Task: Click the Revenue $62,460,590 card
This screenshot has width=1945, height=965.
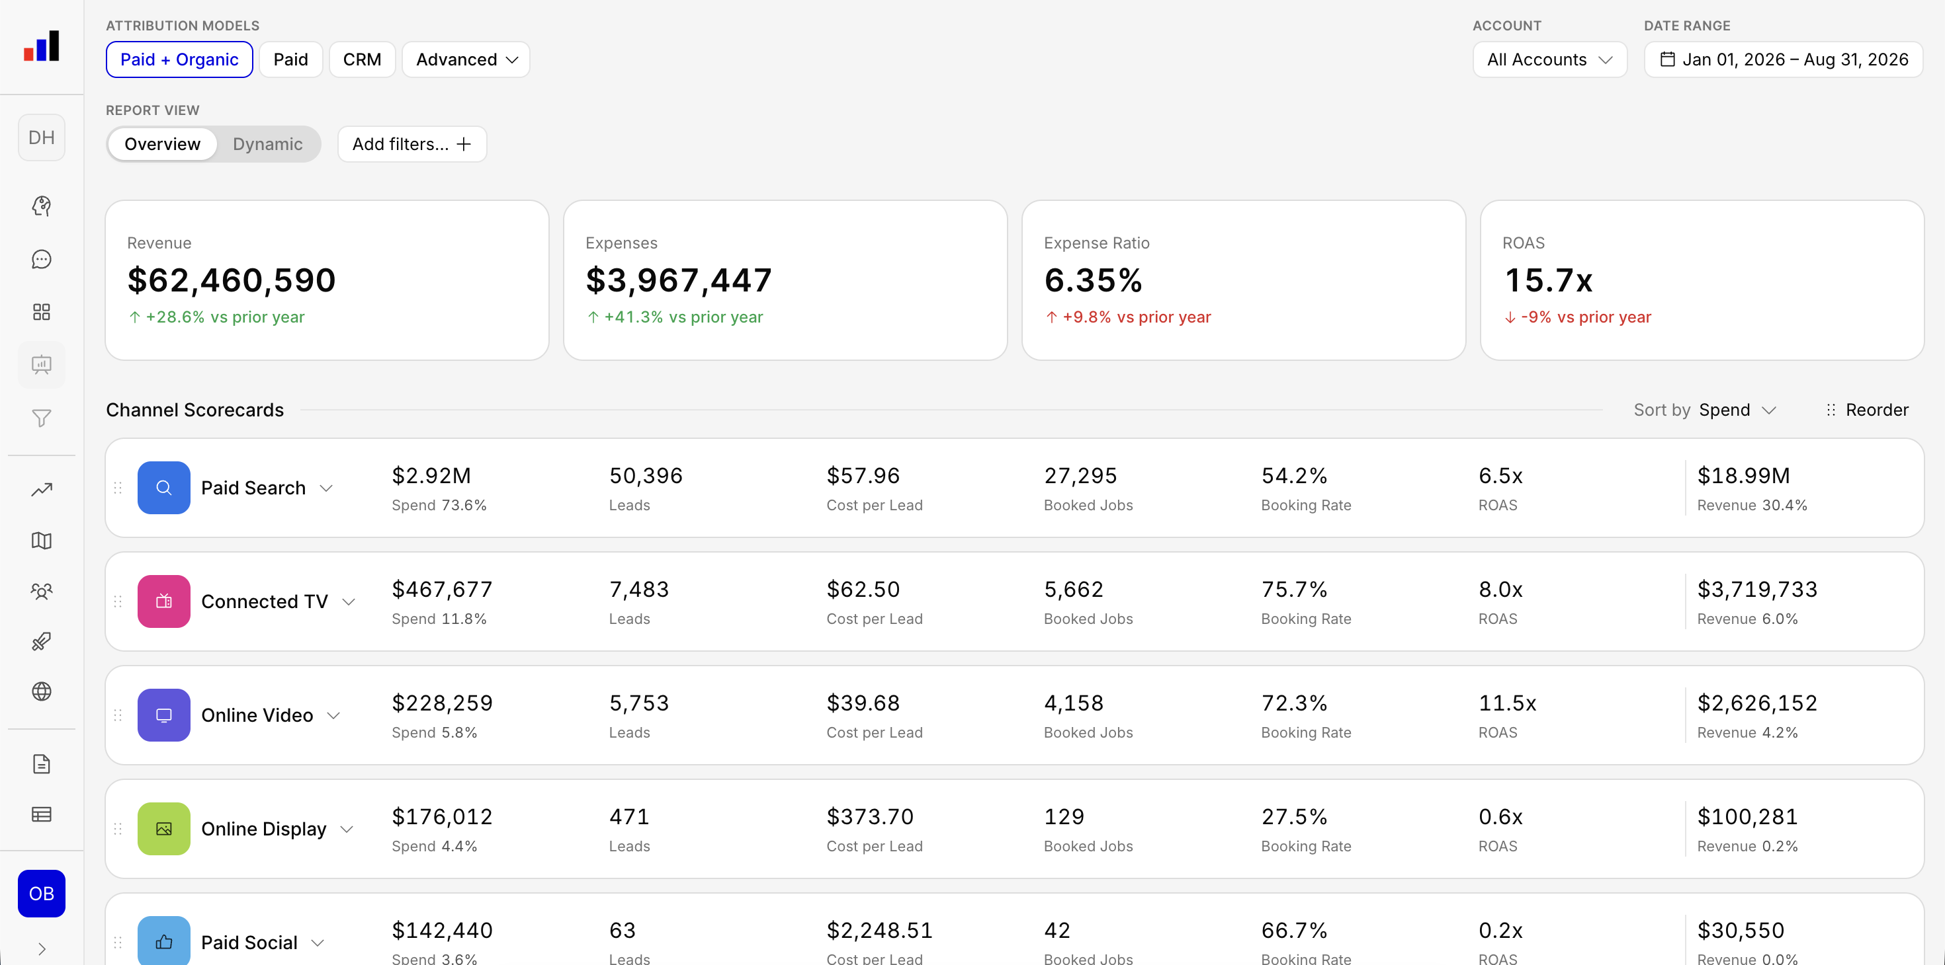Action: (327, 280)
